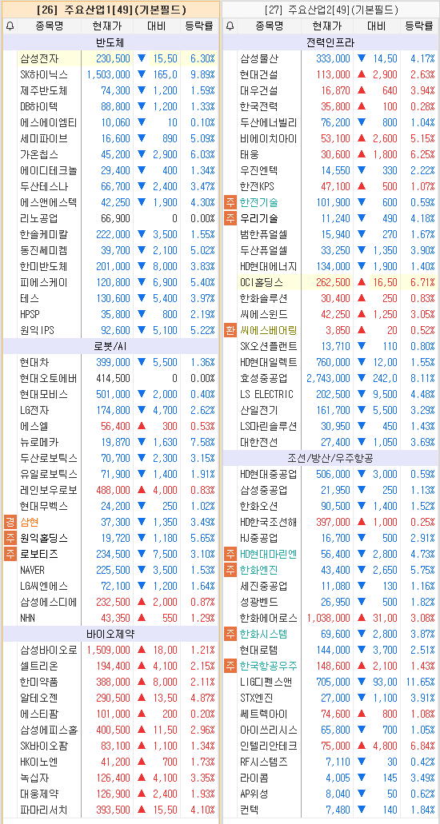Click the 주 badge next to 우리기술
Viewport: 440px width, 824px height.
click(x=230, y=218)
